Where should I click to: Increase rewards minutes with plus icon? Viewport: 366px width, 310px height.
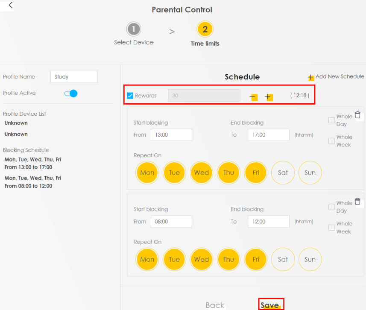[269, 97]
